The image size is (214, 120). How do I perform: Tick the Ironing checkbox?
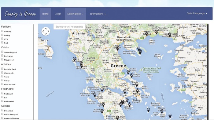coord(2,35)
